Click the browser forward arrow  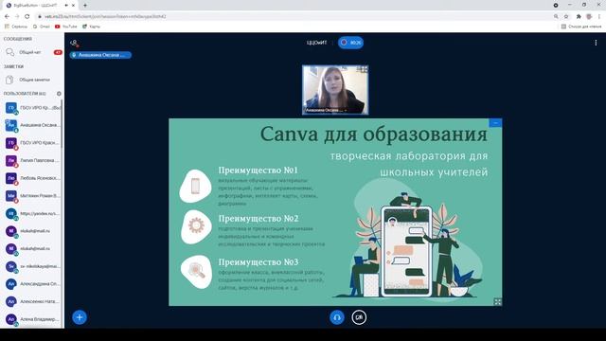[17, 17]
